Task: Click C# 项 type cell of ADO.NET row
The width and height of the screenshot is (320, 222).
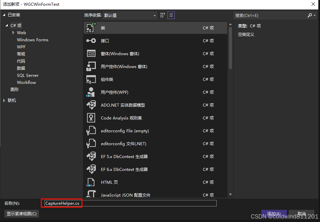Action: click(x=208, y=105)
